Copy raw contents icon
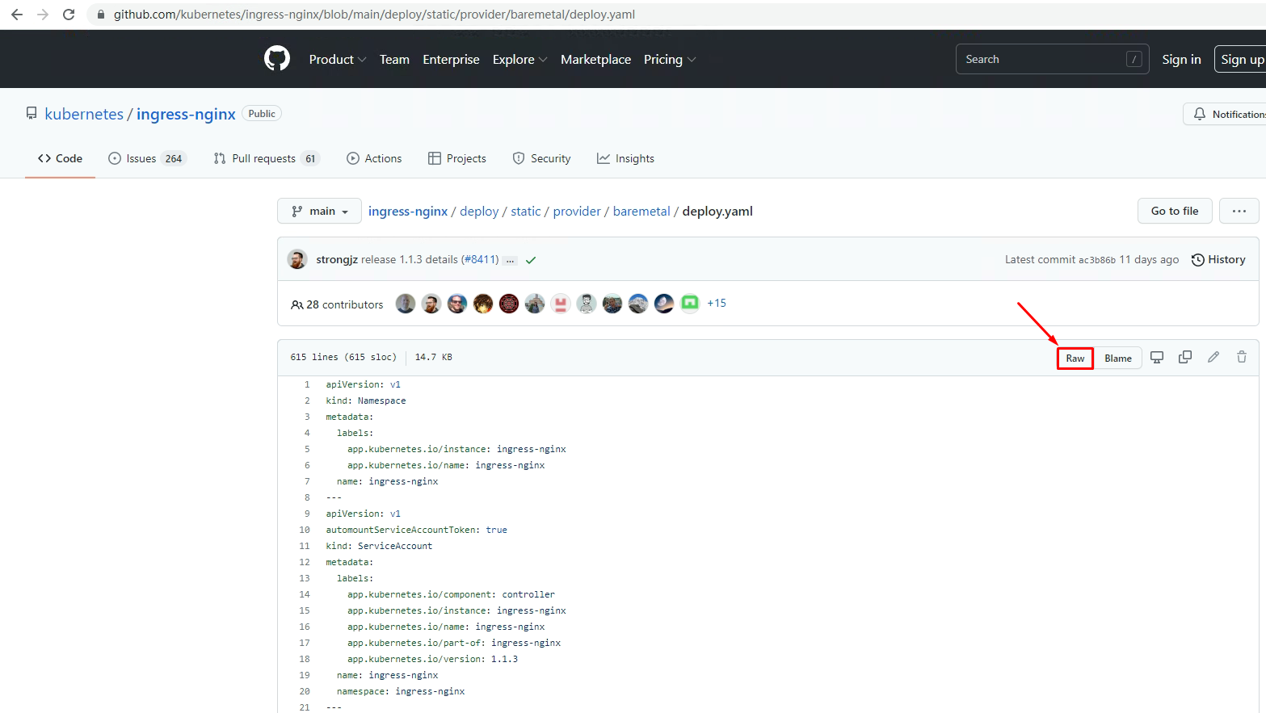 point(1185,358)
